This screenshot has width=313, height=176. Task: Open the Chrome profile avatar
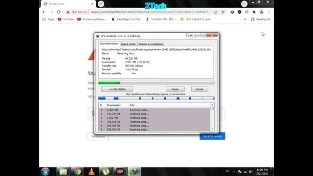coord(261,12)
